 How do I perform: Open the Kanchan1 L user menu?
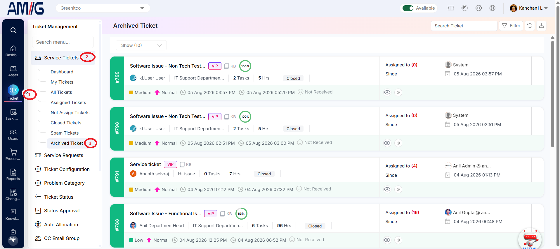[x=528, y=8]
